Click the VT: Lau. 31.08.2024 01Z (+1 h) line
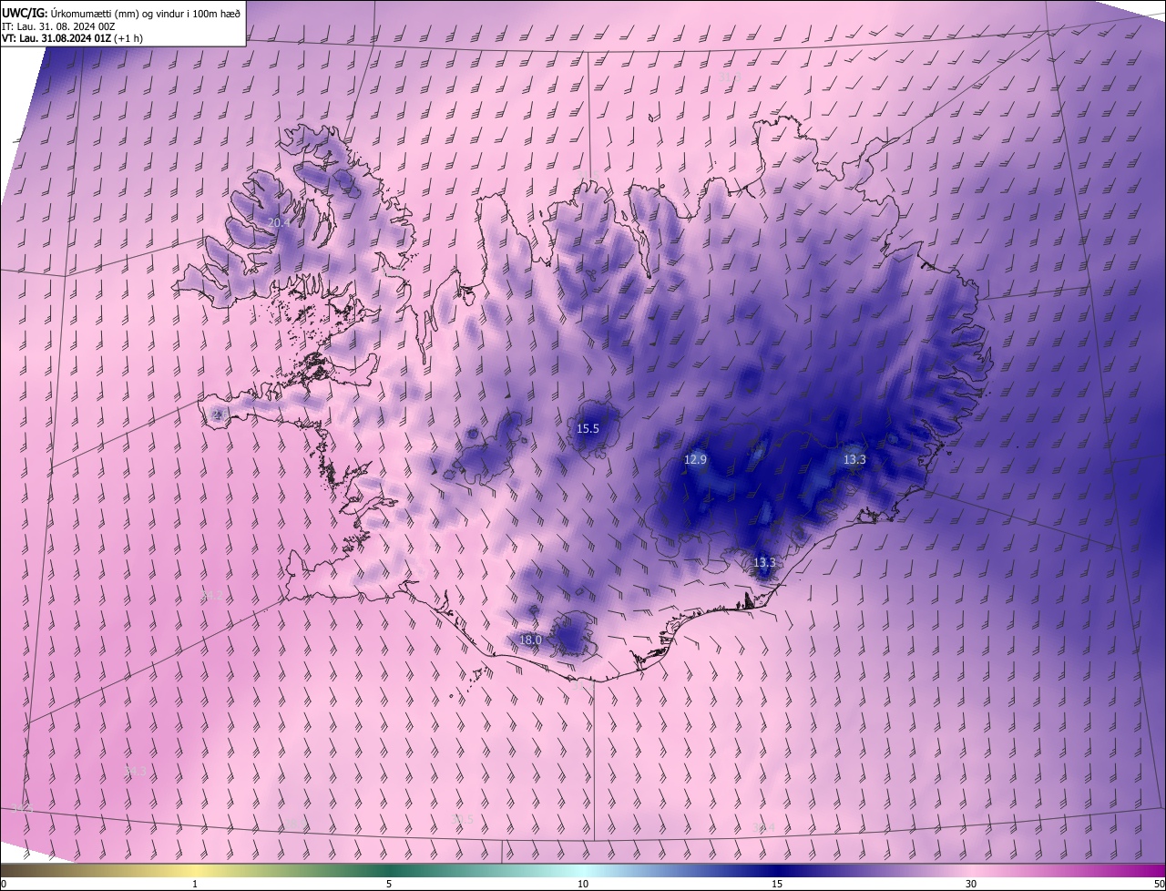 point(72,38)
